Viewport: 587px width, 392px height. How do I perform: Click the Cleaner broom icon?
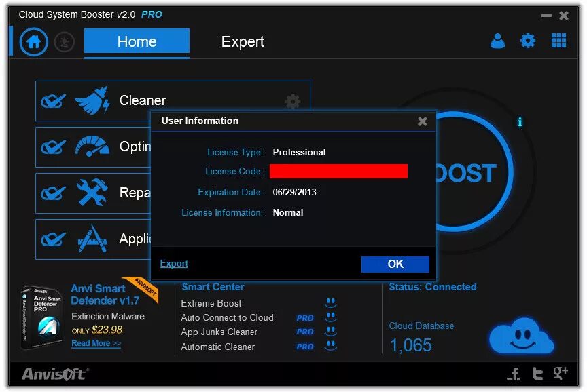click(92, 100)
